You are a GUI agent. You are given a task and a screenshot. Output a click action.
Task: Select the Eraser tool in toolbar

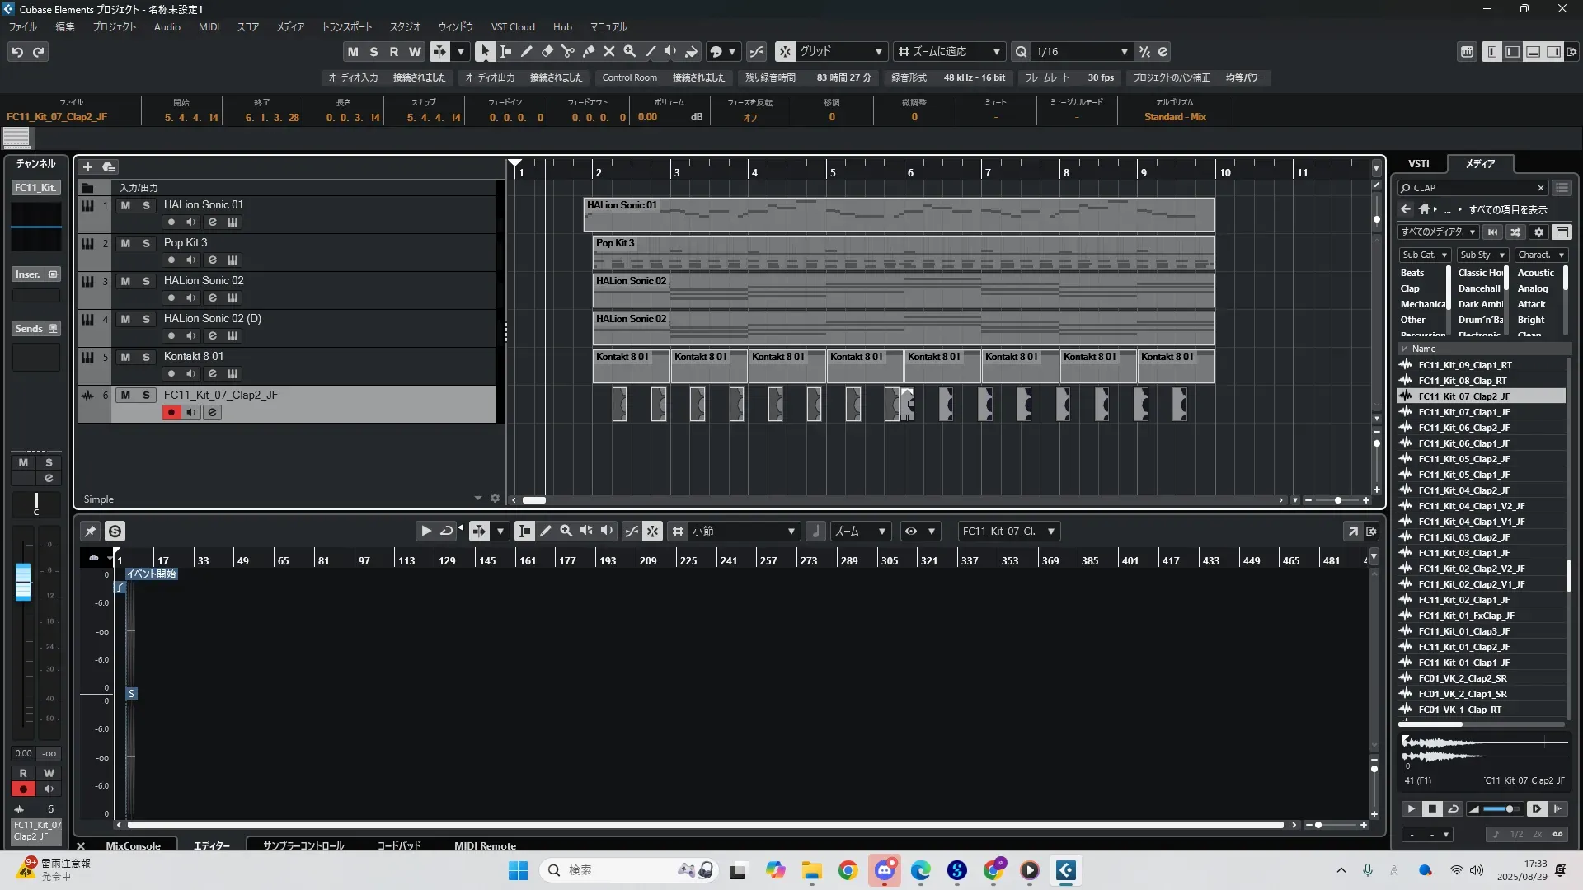coord(547,51)
